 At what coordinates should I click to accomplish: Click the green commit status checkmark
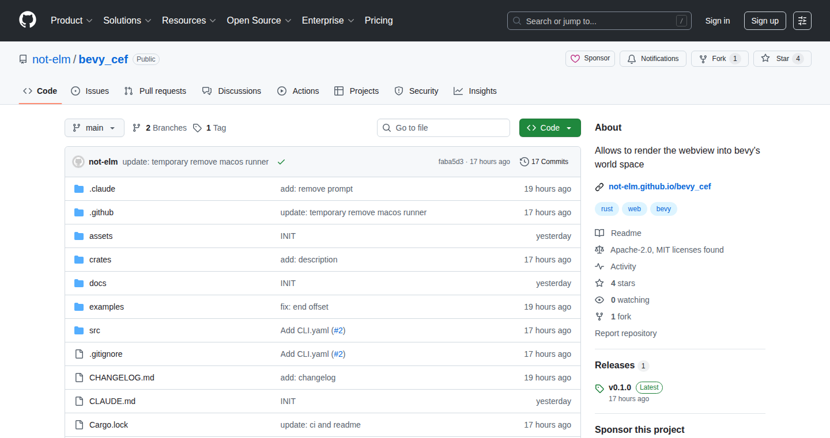pyautogui.click(x=281, y=162)
